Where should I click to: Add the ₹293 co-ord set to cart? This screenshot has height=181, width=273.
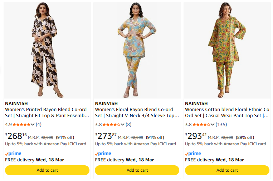(x=227, y=170)
